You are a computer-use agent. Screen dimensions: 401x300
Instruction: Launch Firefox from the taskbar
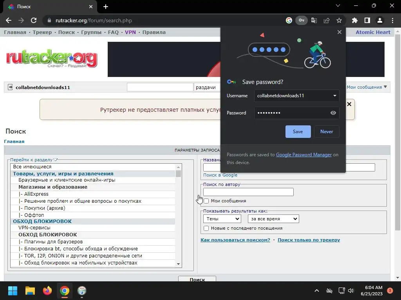[47, 291]
